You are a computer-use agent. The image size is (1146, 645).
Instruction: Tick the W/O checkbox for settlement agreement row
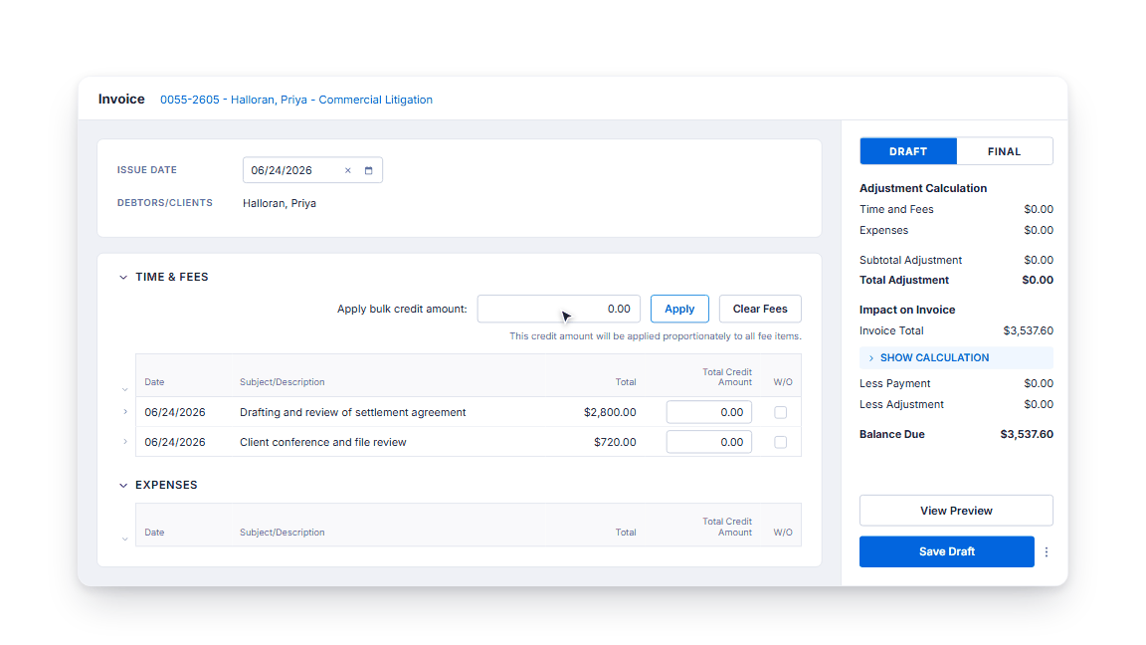(781, 412)
